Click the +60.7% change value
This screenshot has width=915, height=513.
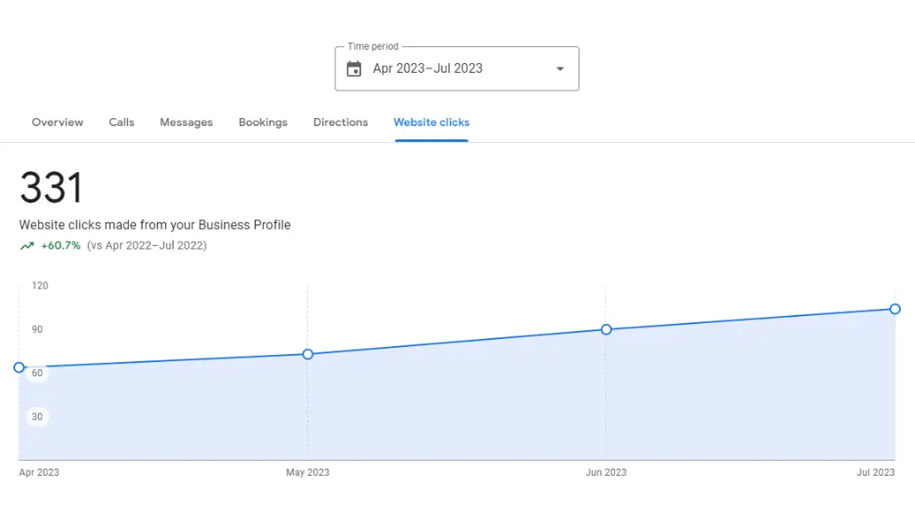(x=60, y=246)
